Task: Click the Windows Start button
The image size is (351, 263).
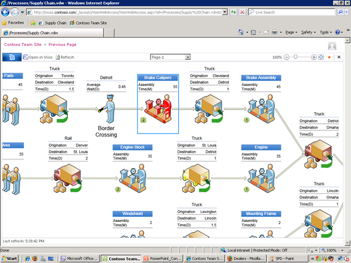Action: (9, 259)
